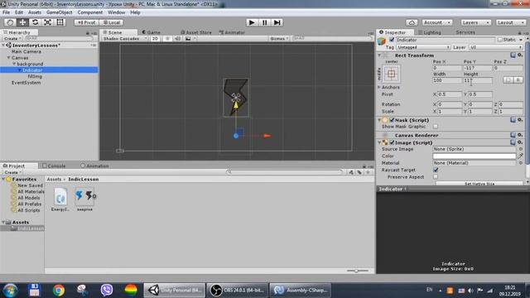
Task: Enable the Preserve Aspect checkbox
Action: click(x=436, y=176)
